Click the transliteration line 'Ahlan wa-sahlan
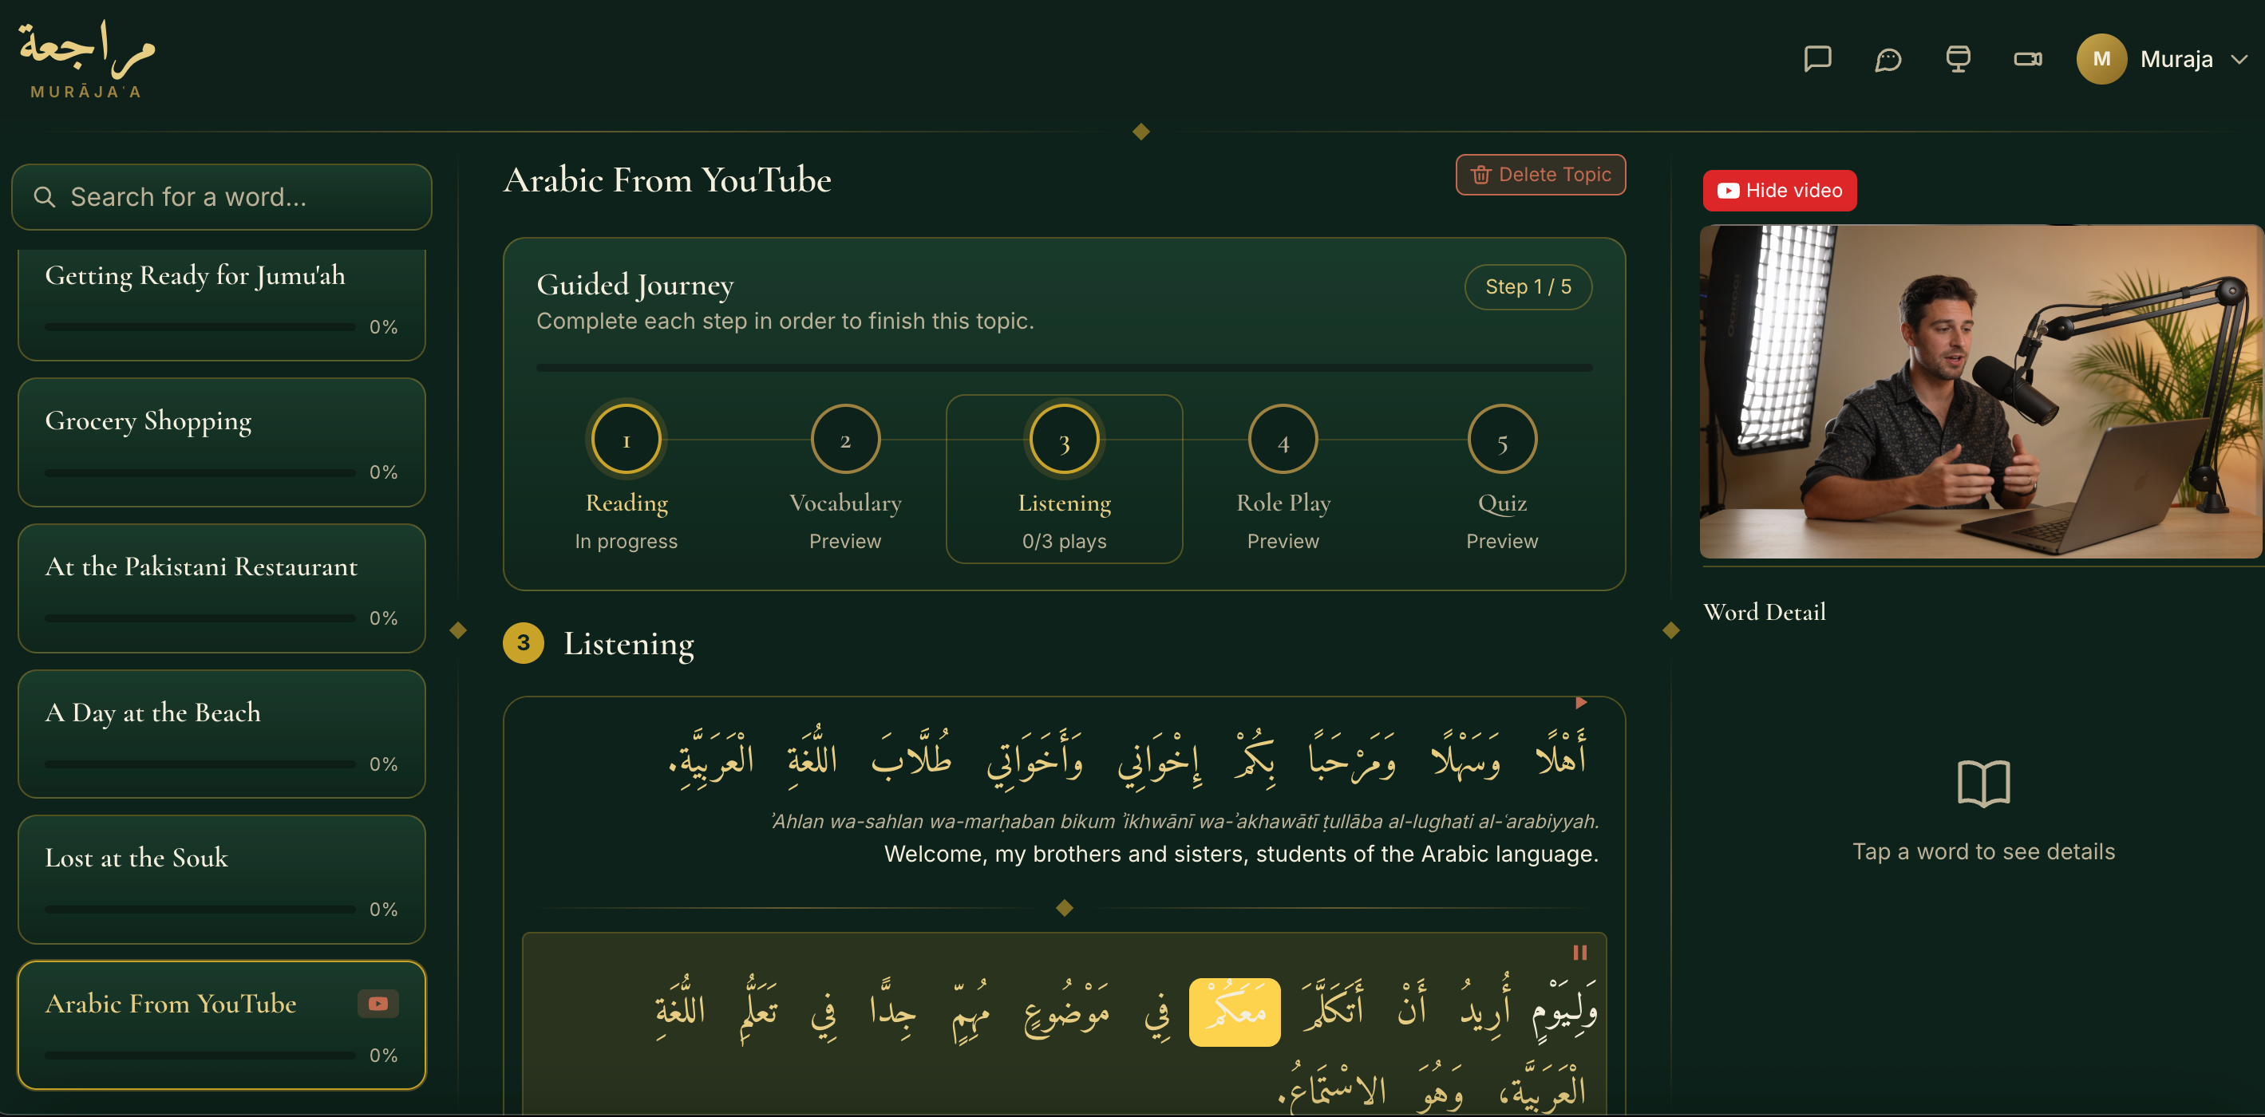Image resolution: width=2265 pixels, height=1117 pixels. tap(1184, 821)
